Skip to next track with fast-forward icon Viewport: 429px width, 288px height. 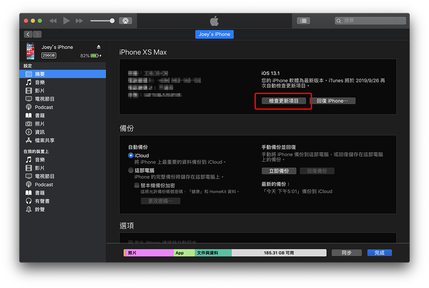pyautogui.click(x=79, y=21)
